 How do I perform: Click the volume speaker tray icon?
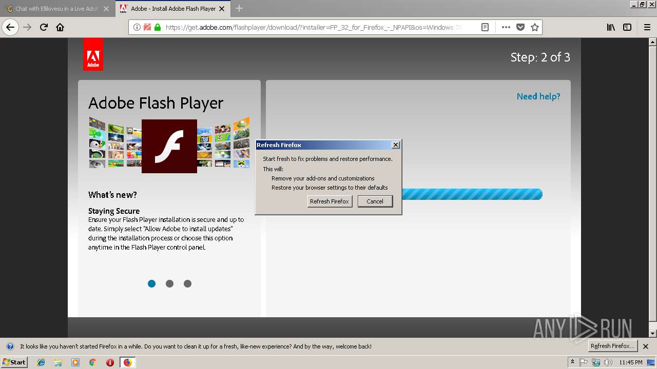tap(608, 362)
